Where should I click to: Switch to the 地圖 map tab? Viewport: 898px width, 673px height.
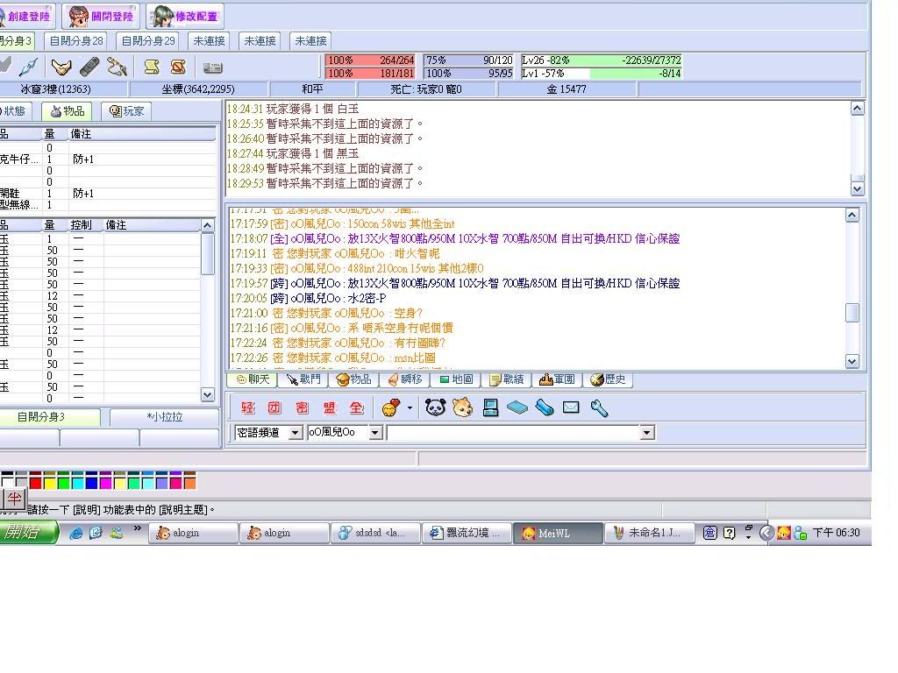click(x=456, y=379)
